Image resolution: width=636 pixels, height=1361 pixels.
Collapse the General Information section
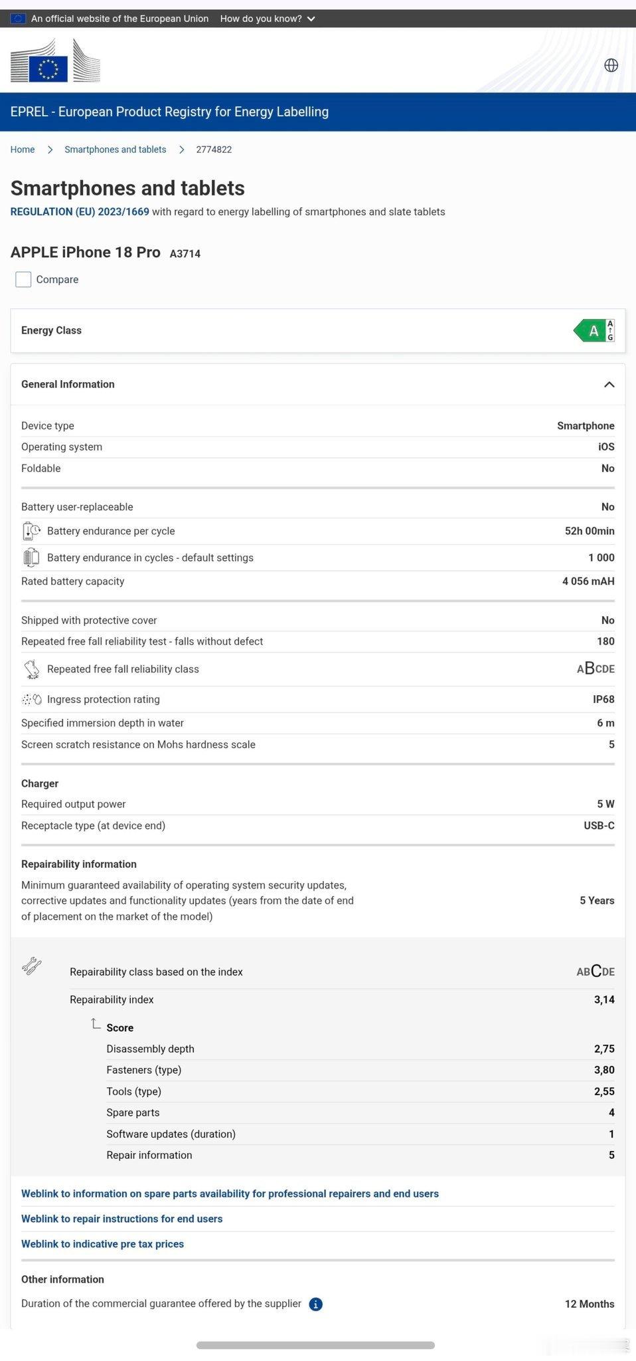click(609, 385)
